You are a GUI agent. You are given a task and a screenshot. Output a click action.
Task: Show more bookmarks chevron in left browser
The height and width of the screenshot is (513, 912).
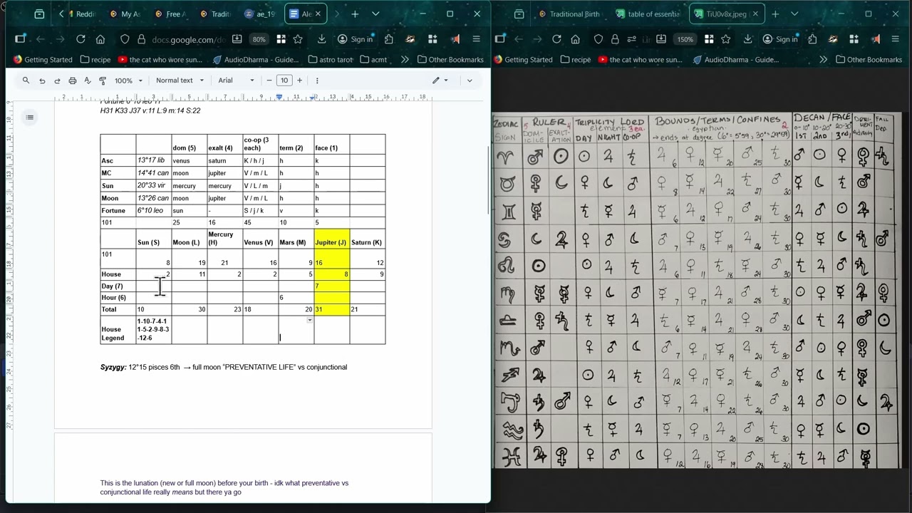[405, 60]
